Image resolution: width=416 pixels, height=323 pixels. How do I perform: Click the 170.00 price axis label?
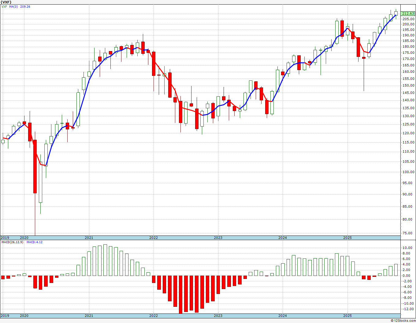(409, 59)
